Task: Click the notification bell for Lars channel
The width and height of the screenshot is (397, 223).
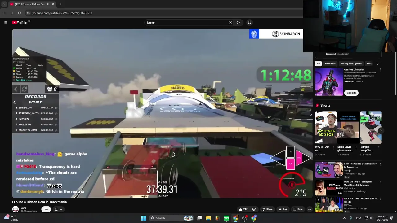Action: pyautogui.click(x=56, y=209)
